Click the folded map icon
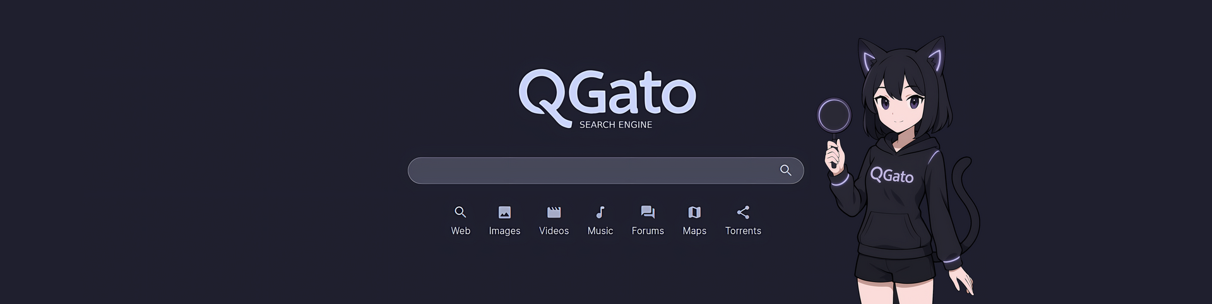 [694, 212]
